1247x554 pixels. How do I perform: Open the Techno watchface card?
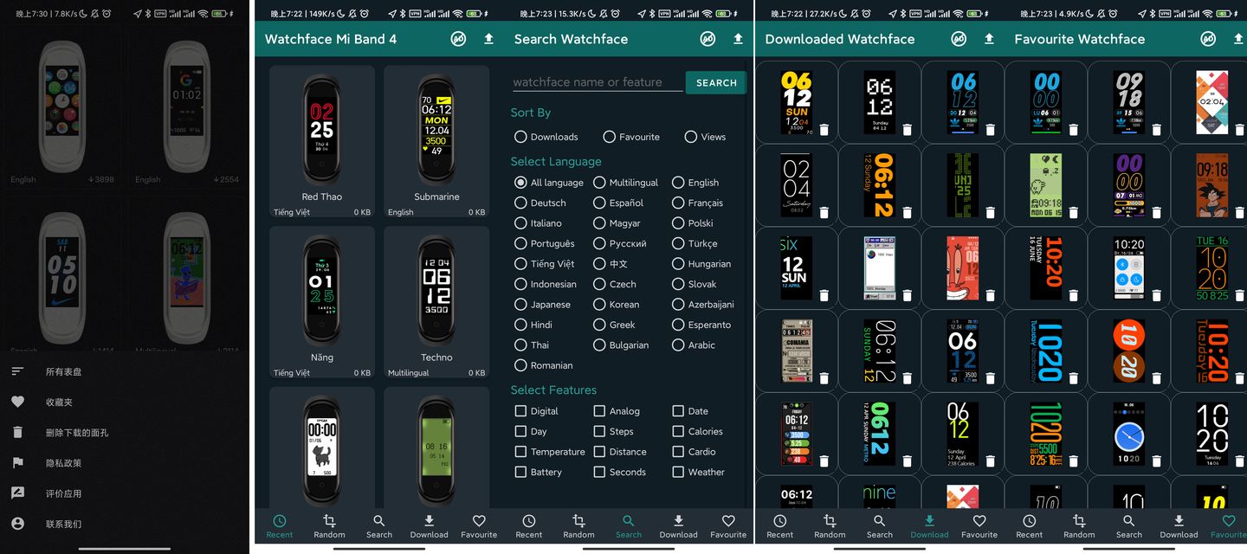coord(436,303)
